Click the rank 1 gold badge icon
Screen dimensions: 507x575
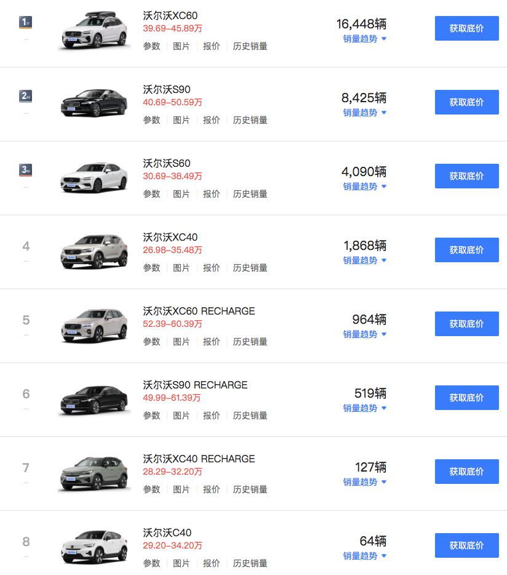click(26, 23)
